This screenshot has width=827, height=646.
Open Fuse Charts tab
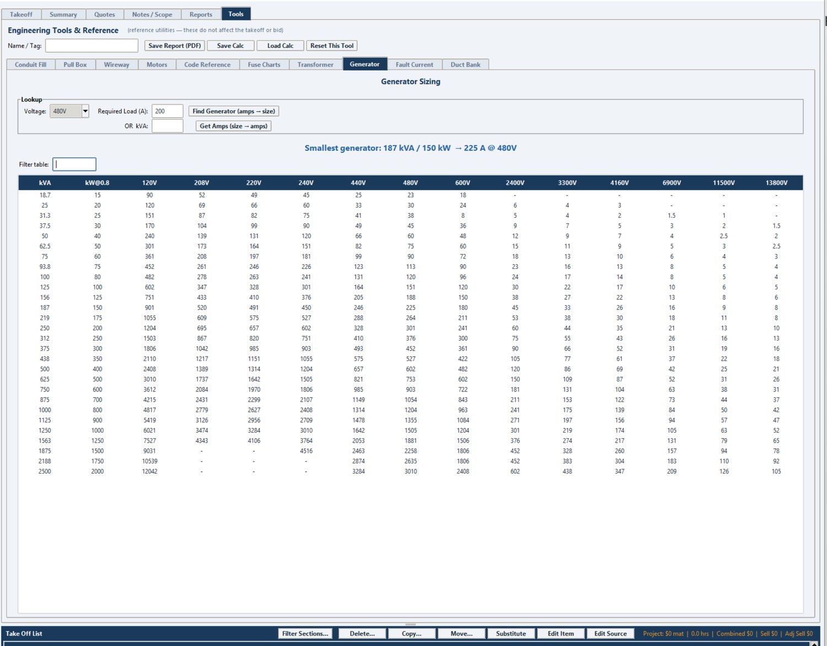click(264, 64)
